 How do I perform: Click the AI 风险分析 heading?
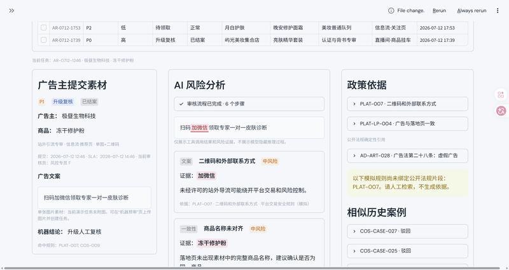(x=200, y=85)
